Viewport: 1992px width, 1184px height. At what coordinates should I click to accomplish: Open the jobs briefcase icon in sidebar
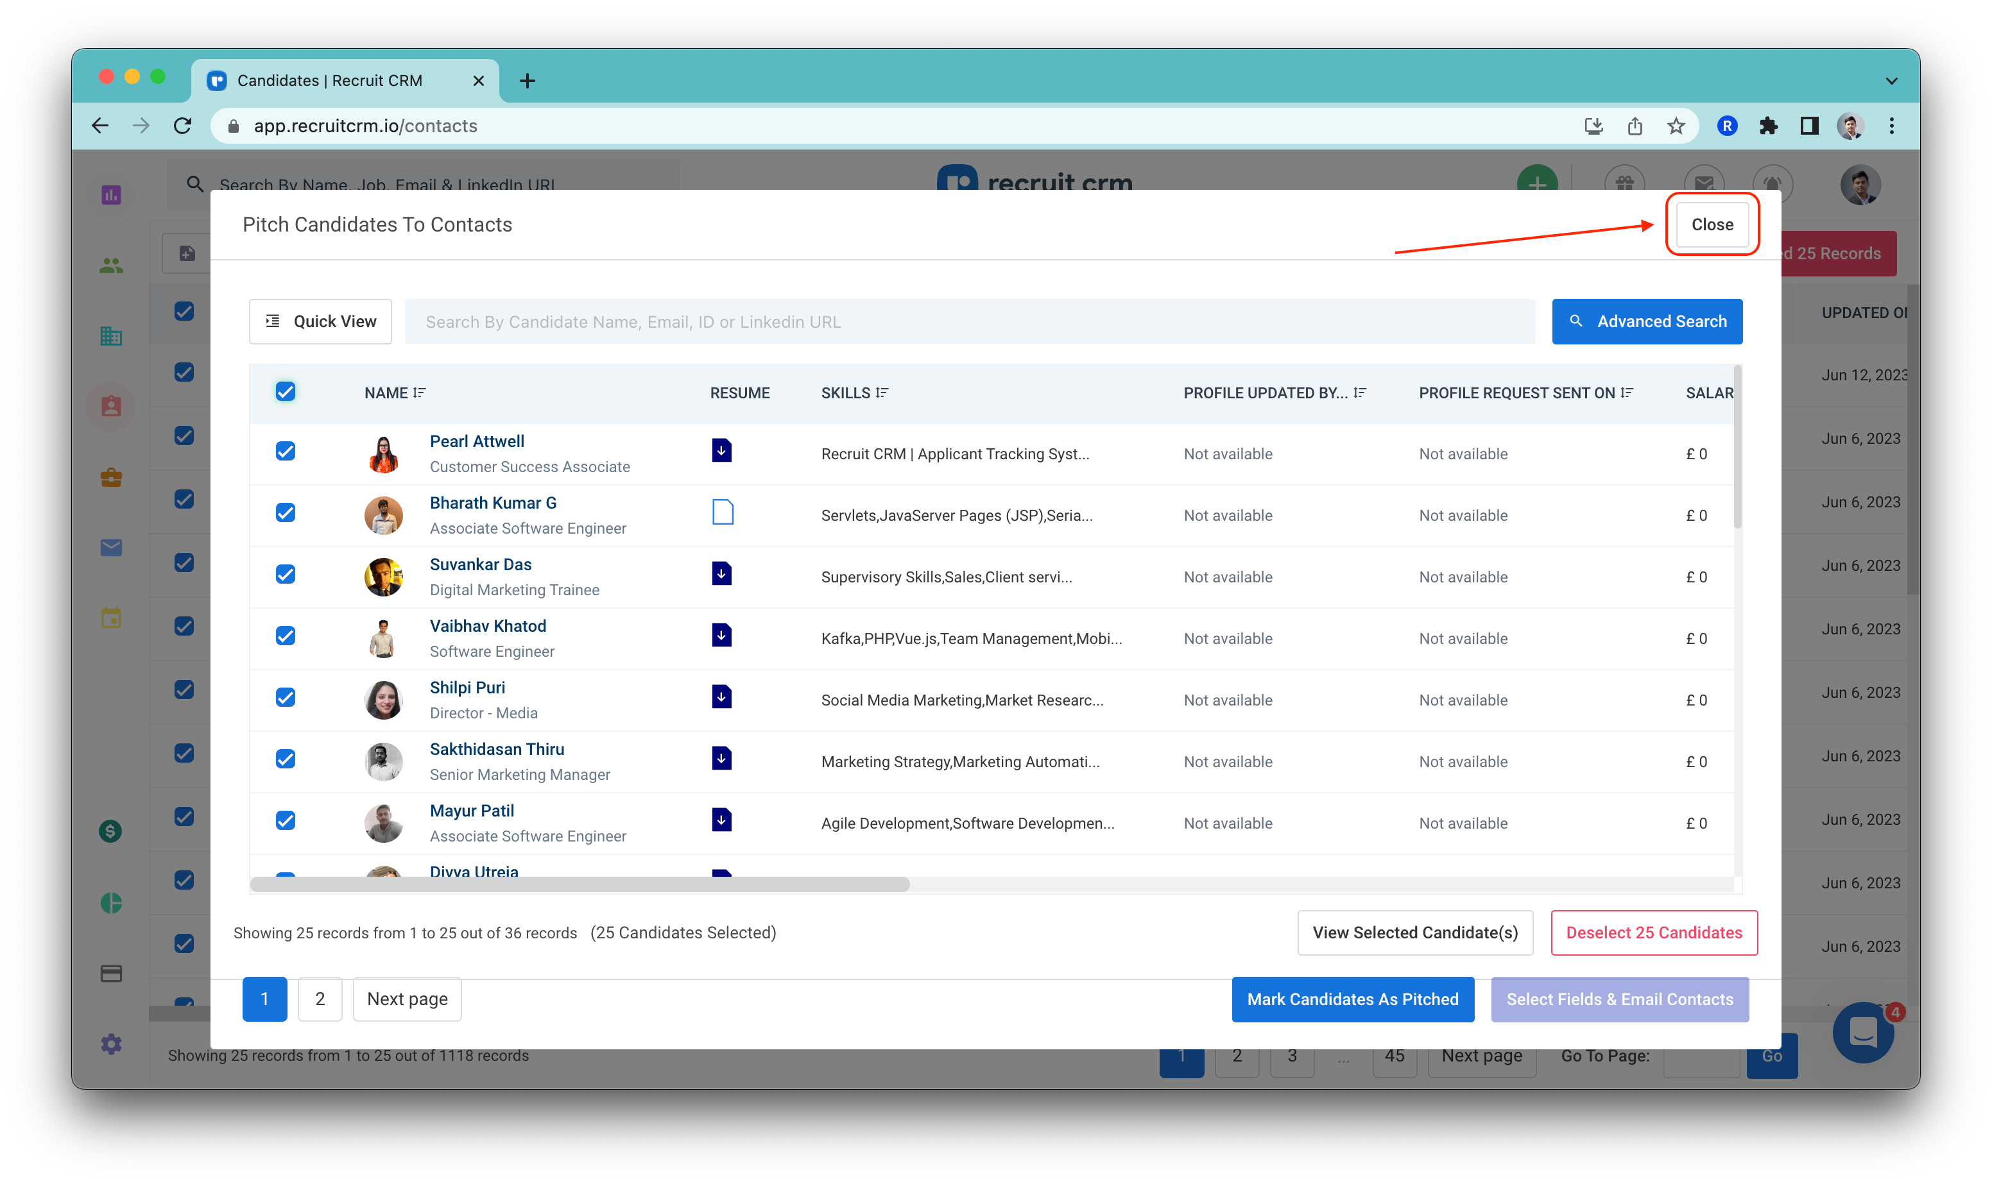pyautogui.click(x=111, y=477)
